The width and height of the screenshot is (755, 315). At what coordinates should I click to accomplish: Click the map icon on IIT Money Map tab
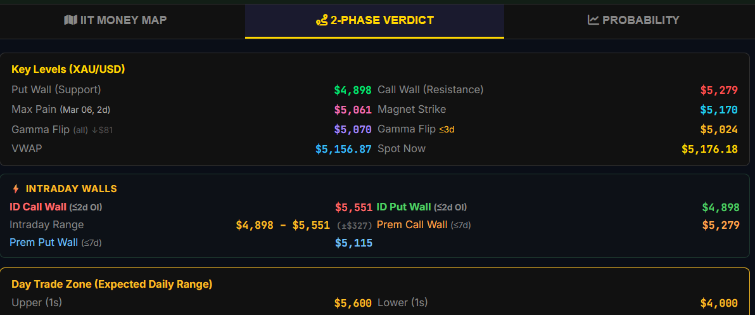click(70, 20)
